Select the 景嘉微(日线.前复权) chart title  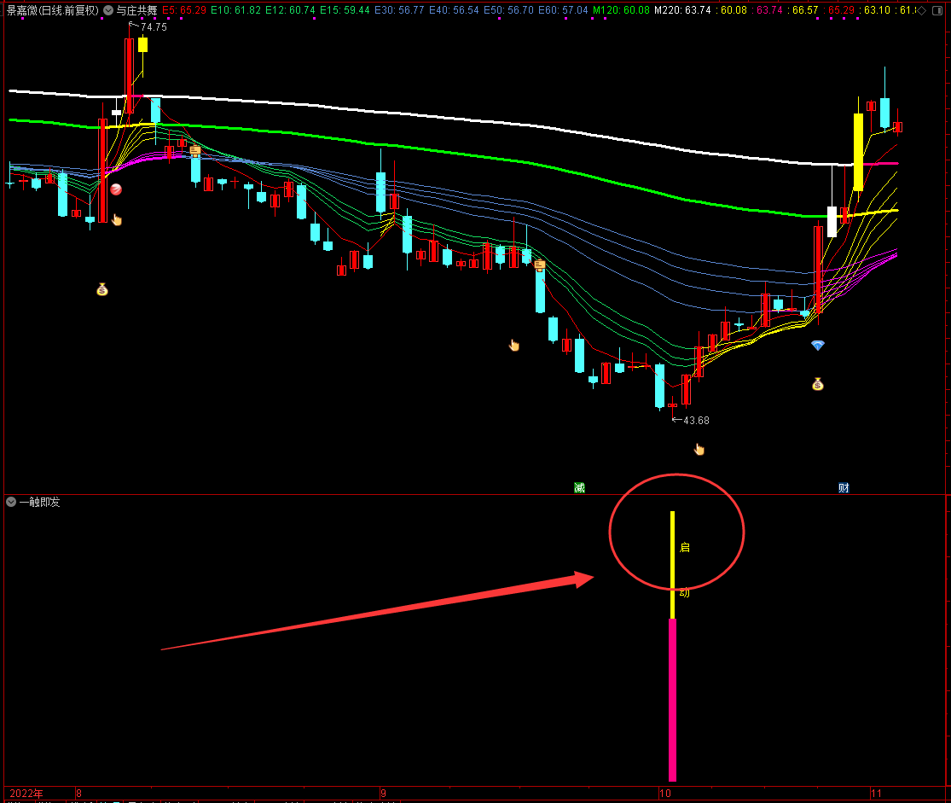tap(53, 10)
